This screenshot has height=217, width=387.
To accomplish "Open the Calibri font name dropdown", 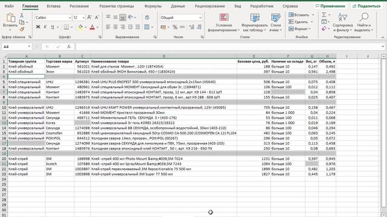I will point(70,17).
